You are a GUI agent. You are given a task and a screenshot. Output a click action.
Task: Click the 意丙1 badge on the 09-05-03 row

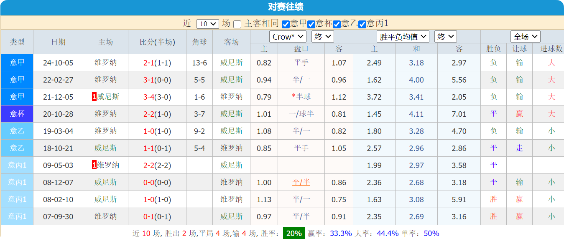(17, 165)
